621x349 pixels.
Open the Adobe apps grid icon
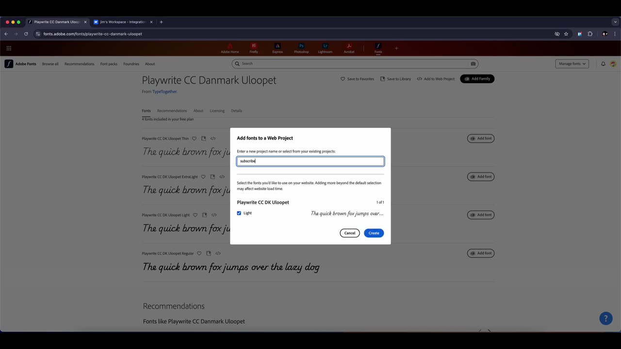pos(9,48)
